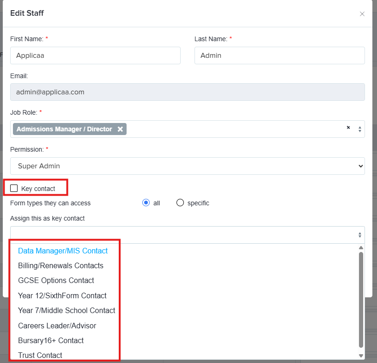This screenshot has width=377, height=363.
Task: Choose Billing/Renewals Contacts option
Action: point(61,265)
